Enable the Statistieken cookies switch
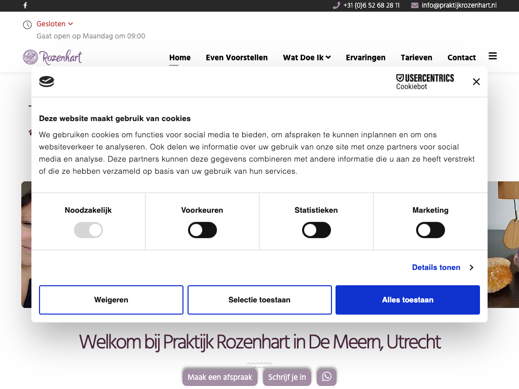519x389 pixels. tap(316, 230)
